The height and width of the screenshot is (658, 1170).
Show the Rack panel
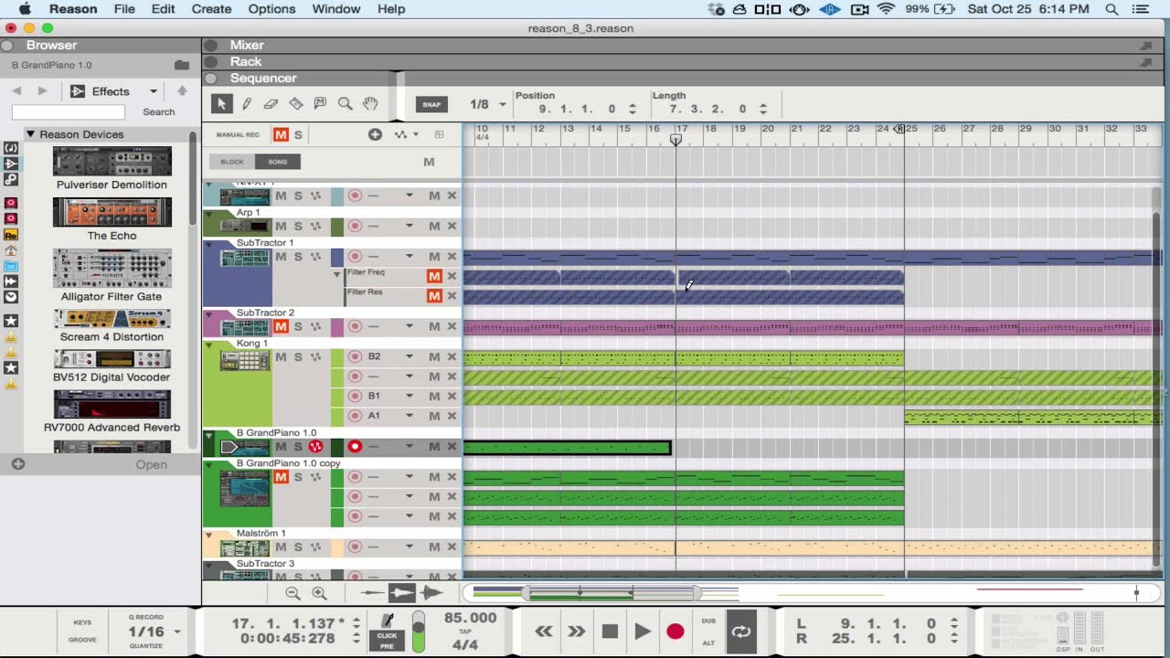(x=245, y=61)
